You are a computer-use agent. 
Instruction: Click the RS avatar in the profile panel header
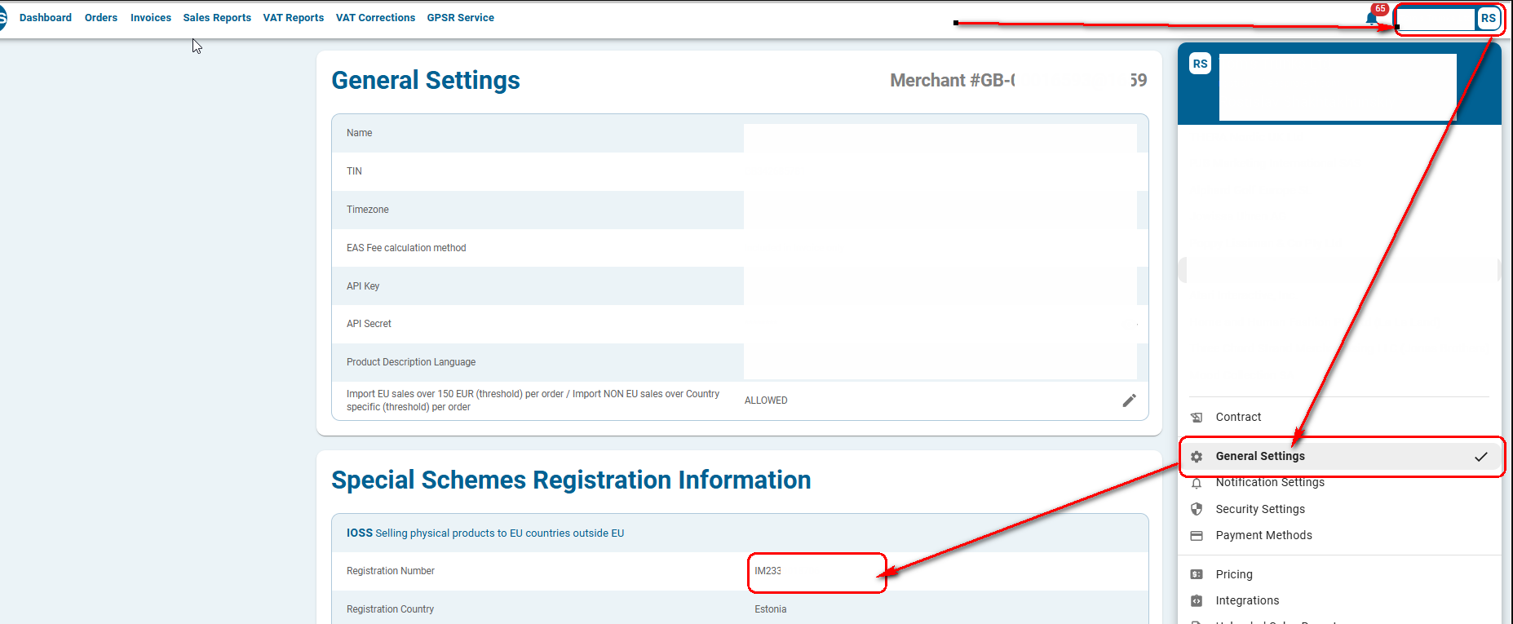pyautogui.click(x=1200, y=64)
